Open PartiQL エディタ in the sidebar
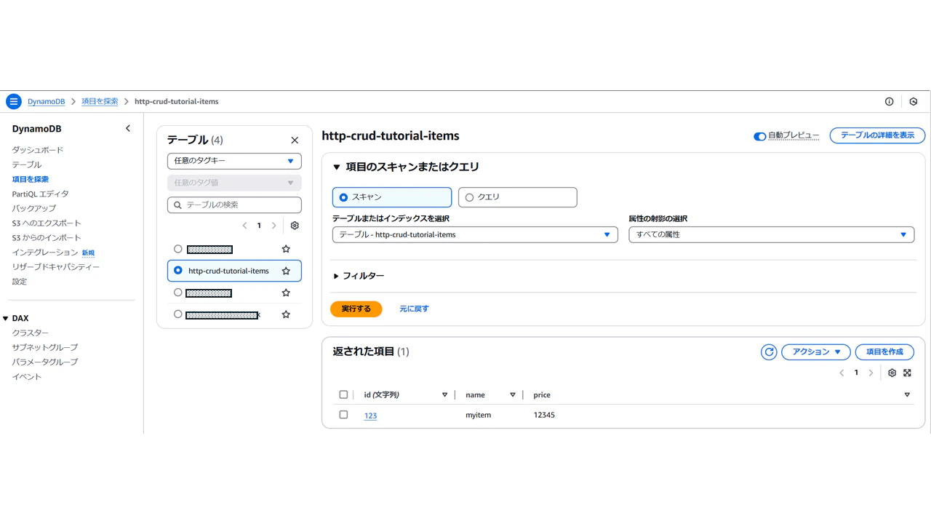Image resolution: width=931 pixels, height=524 pixels. tap(40, 194)
